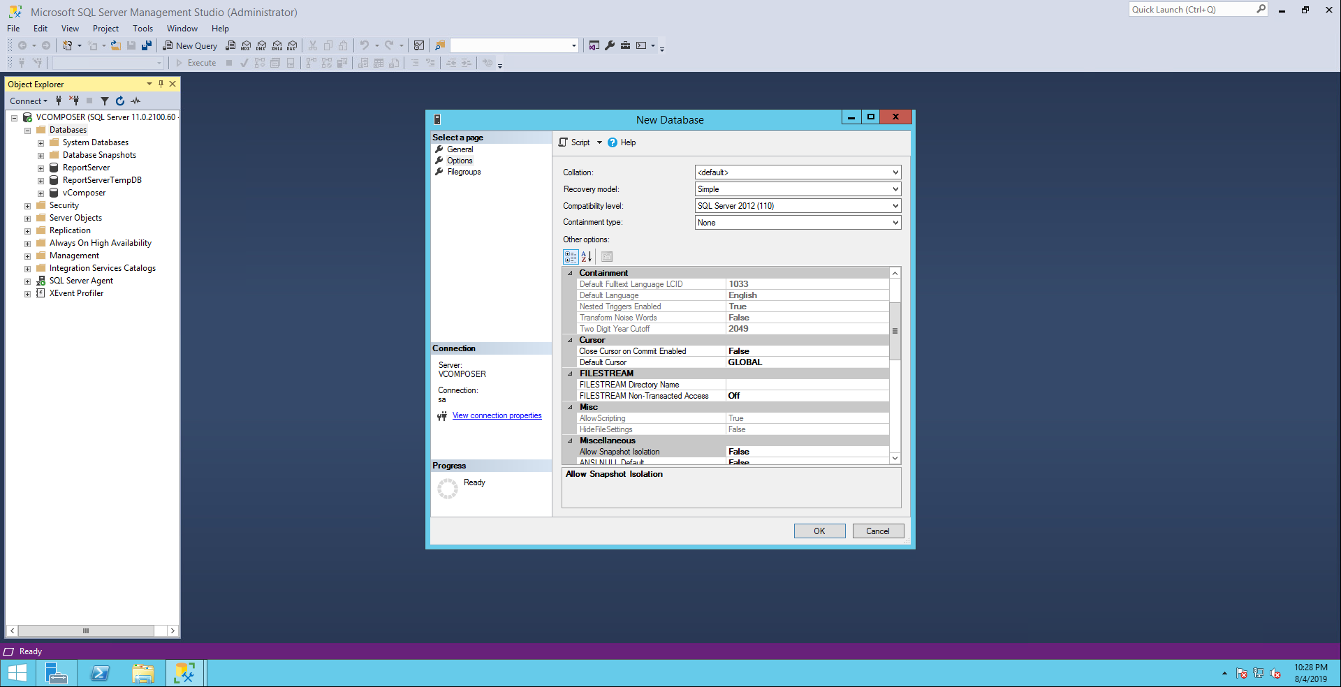Click the OK button

tap(819, 531)
